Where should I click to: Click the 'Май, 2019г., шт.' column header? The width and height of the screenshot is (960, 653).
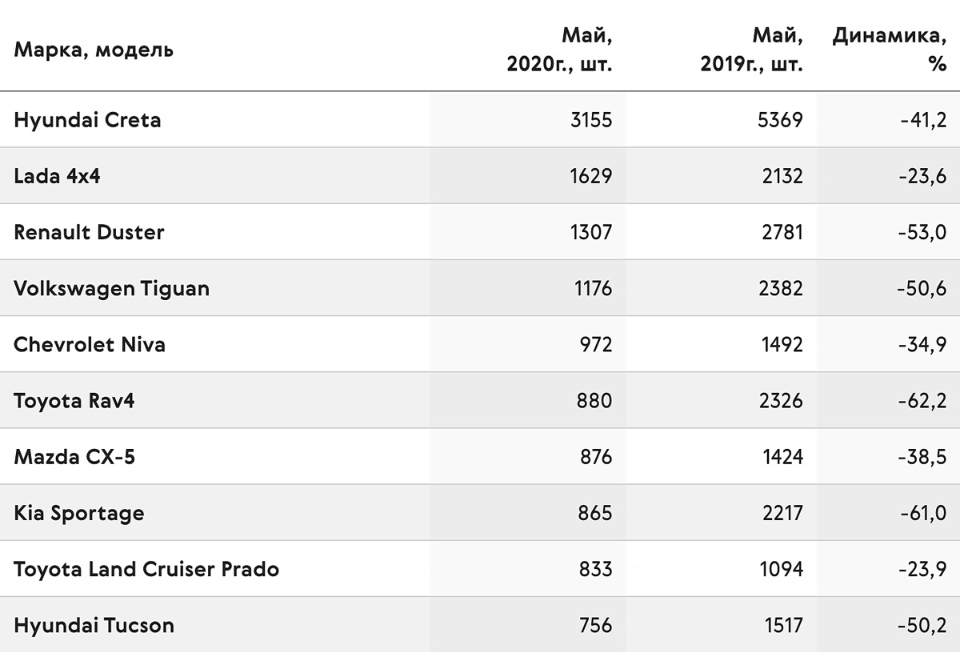pyautogui.click(x=752, y=50)
